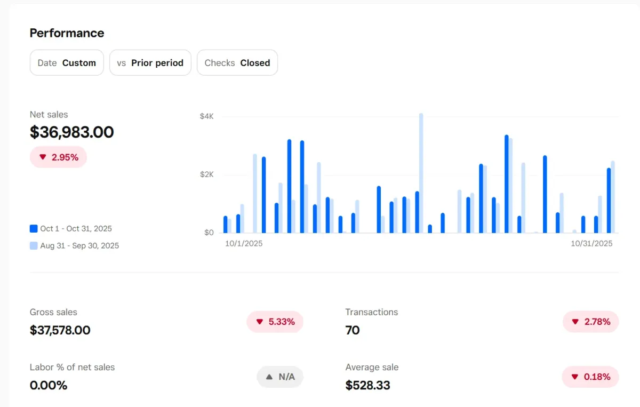Select the 70 transactions value
The width and height of the screenshot is (640, 407).
tap(353, 330)
